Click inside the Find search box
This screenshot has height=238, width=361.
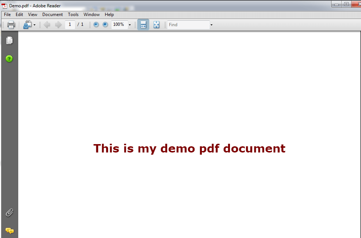click(188, 25)
